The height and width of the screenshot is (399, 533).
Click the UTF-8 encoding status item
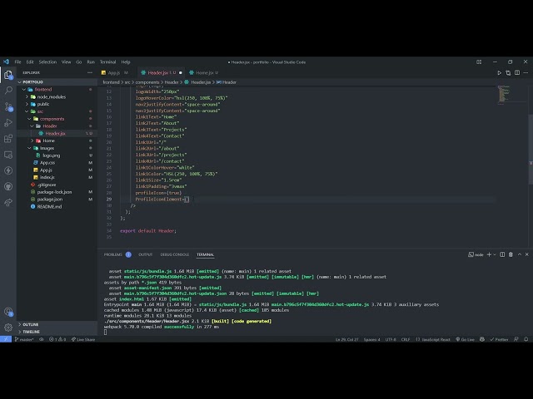pyautogui.click(x=391, y=339)
